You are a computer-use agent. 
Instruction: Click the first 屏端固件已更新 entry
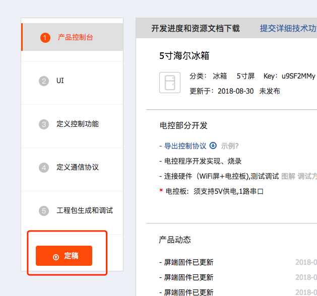coord(186,262)
